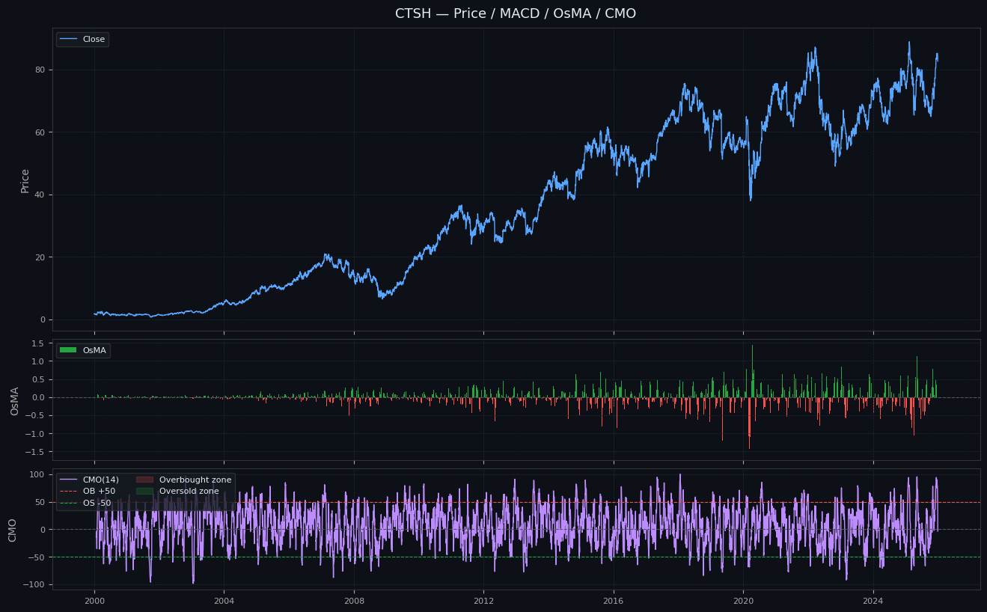This screenshot has height=612, width=987.
Task: Click the 2024 x-axis tick label
Action: (x=873, y=601)
